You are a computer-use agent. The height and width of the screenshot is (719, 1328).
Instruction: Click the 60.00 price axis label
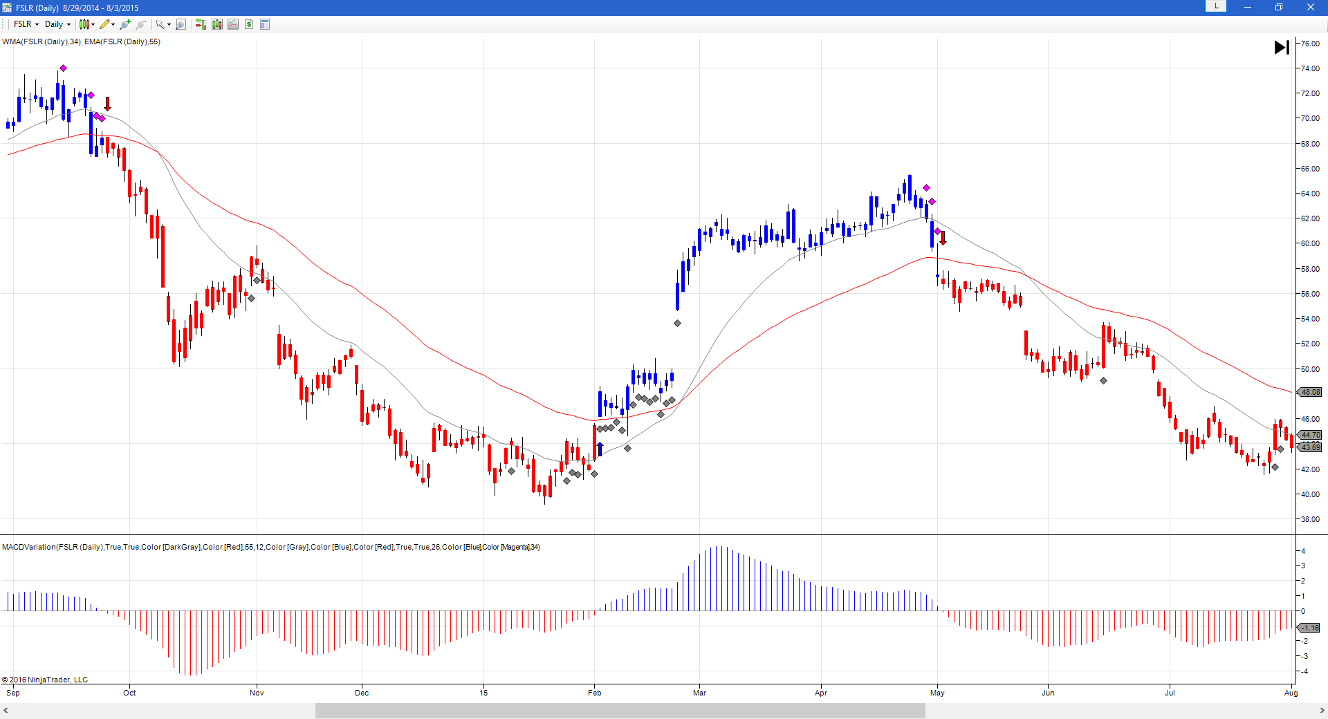[1310, 243]
